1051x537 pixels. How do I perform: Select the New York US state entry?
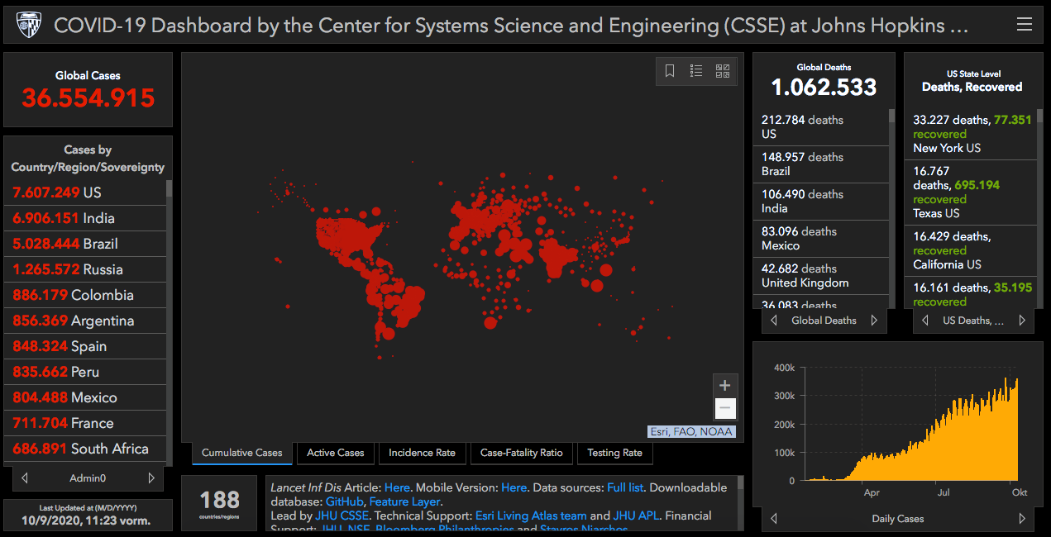pyautogui.click(x=971, y=134)
